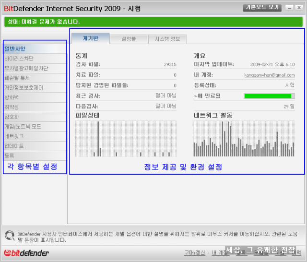Select 게임/노트북 모드 in sidebar
Viewport: 307px width, 262px height.
(35, 127)
